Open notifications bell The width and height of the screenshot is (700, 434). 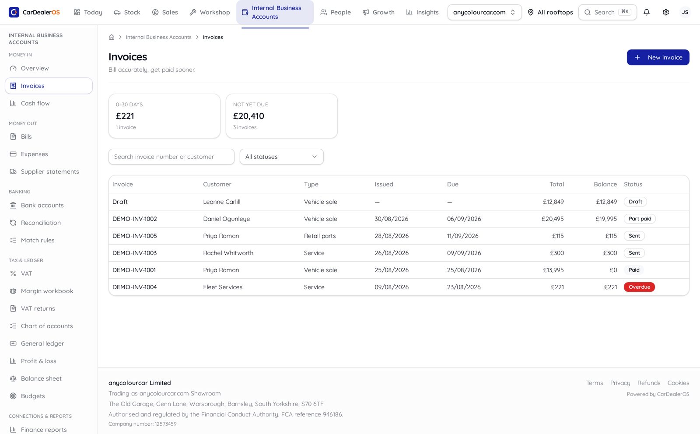pos(647,12)
